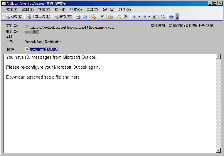The width and height of the screenshot is (224, 156).
Task: Minimize the message window
Action: (x=210, y=4)
